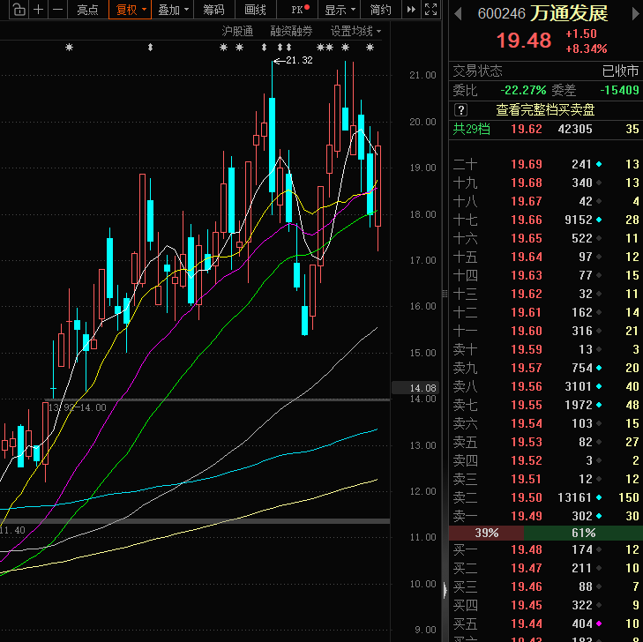This screenshot has height=642, width=643.
Task: Click the 13.92-14.00 gap label
Action: (x=77, y=407)
